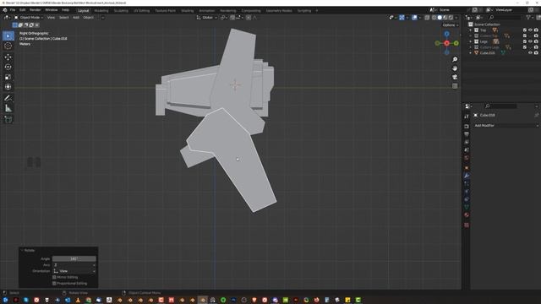
Task: Open the Material properties tab icon
Action: 467,214
